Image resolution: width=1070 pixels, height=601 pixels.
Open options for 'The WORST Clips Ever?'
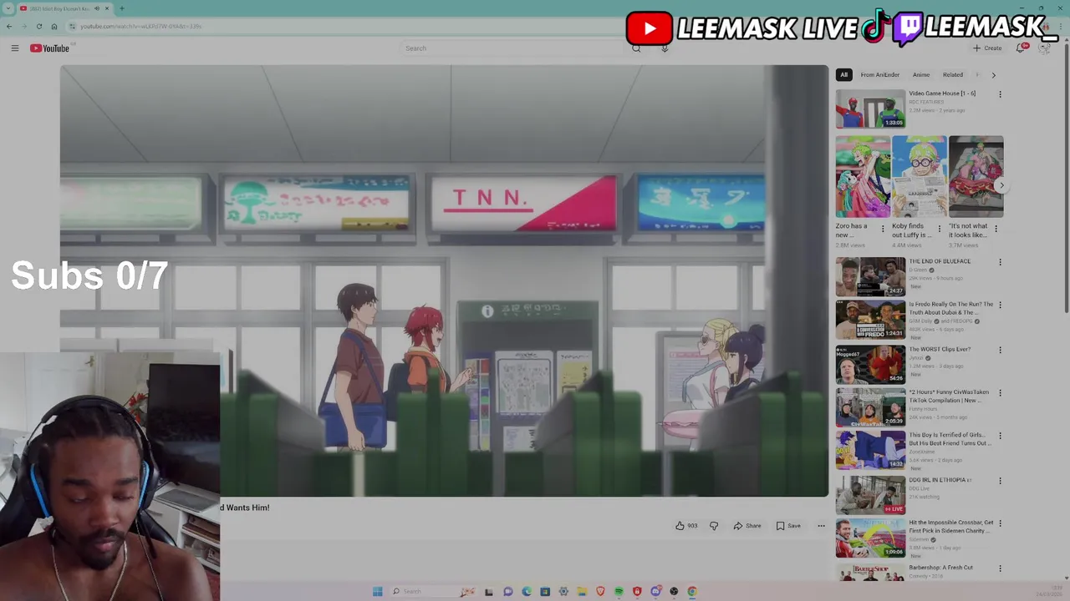[x=1000, y=351]
